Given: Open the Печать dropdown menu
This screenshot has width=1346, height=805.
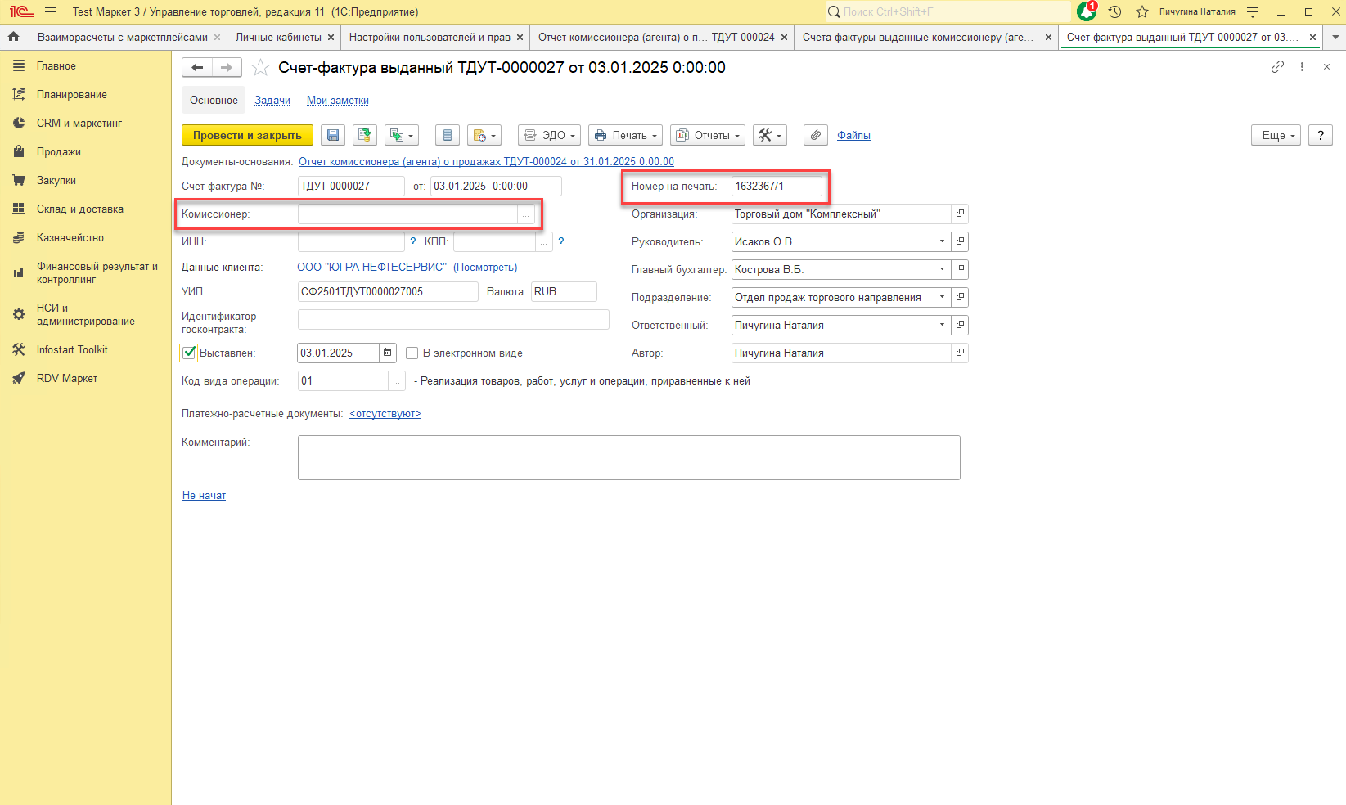Looking at the screenshot, I should click(626, 136).
